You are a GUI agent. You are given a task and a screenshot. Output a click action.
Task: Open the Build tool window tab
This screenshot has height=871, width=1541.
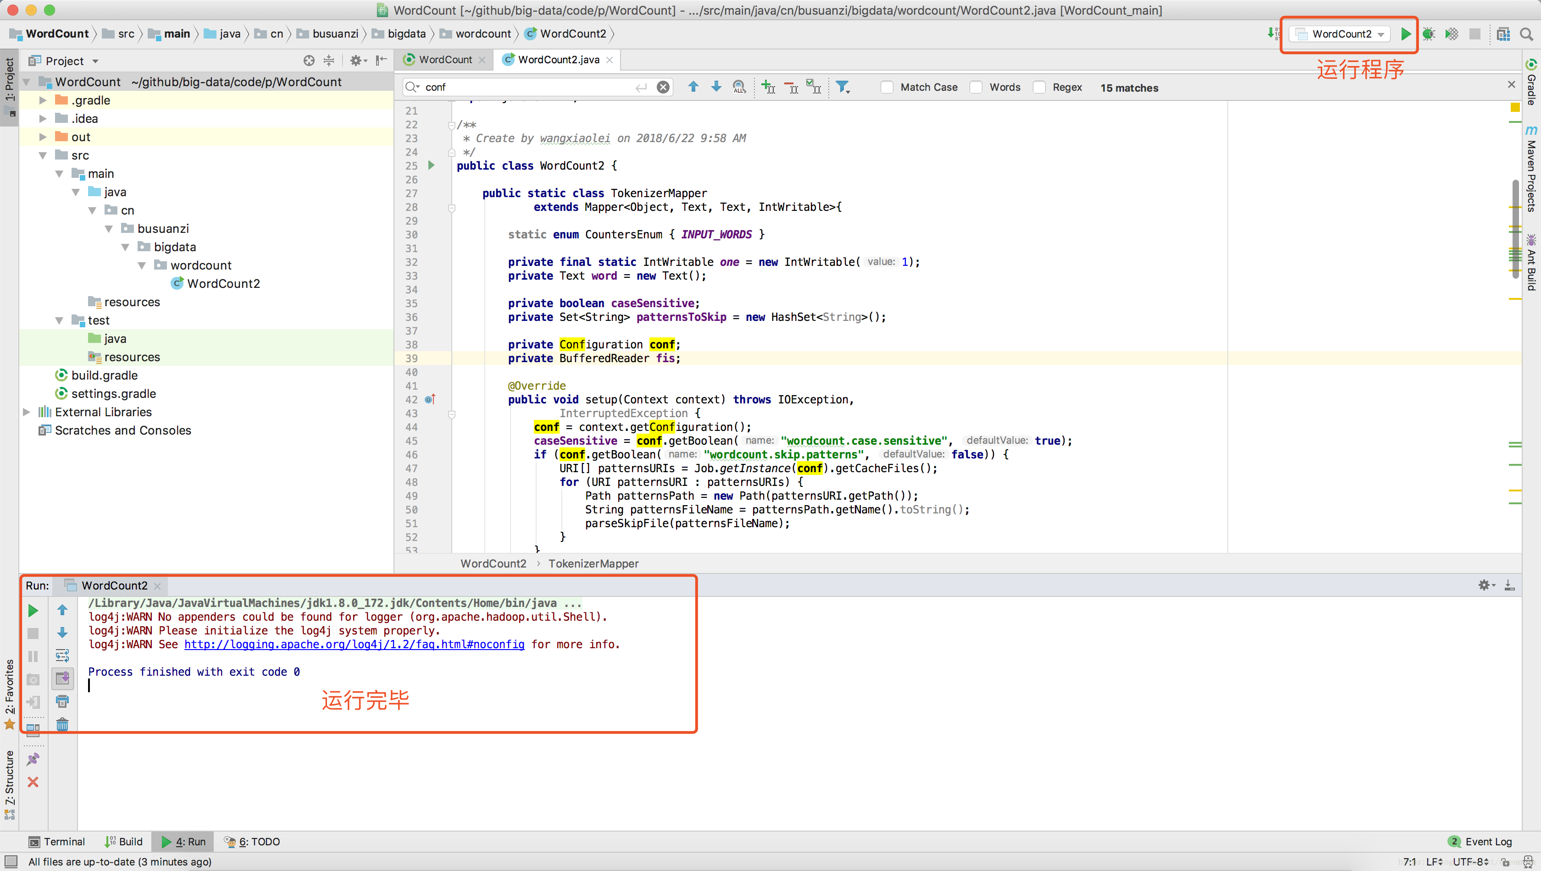123,842
